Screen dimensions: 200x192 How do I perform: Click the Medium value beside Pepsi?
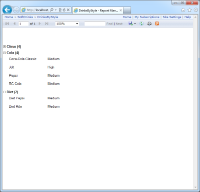click(53, 75)
